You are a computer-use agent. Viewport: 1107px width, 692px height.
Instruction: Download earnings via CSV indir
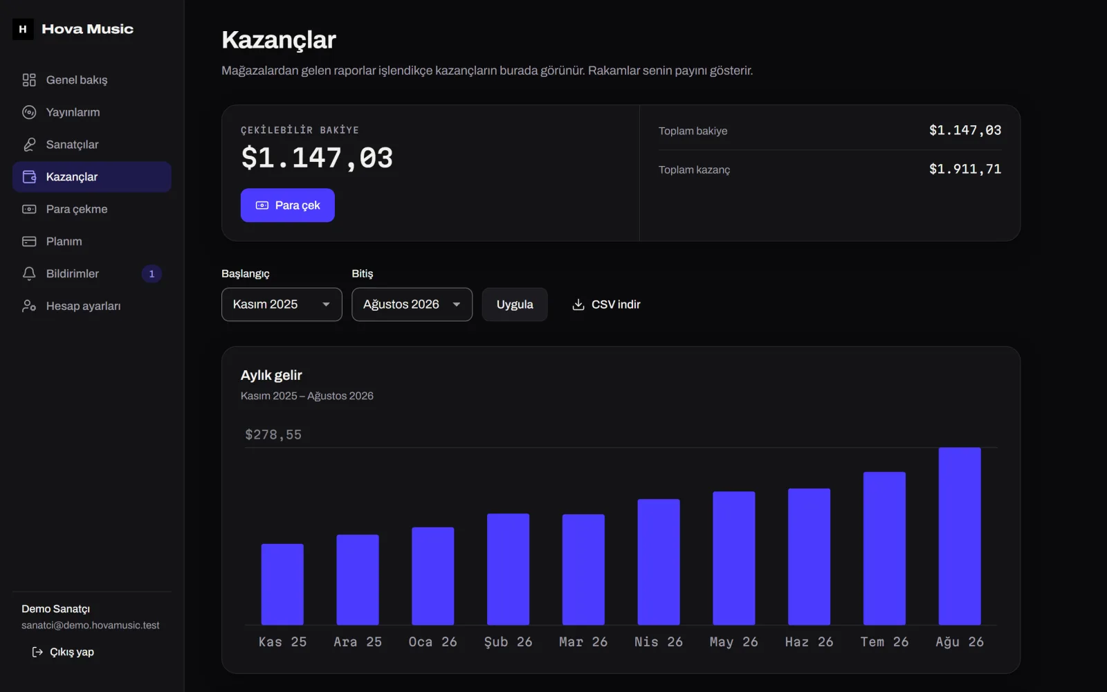click(x=606, y=304)
